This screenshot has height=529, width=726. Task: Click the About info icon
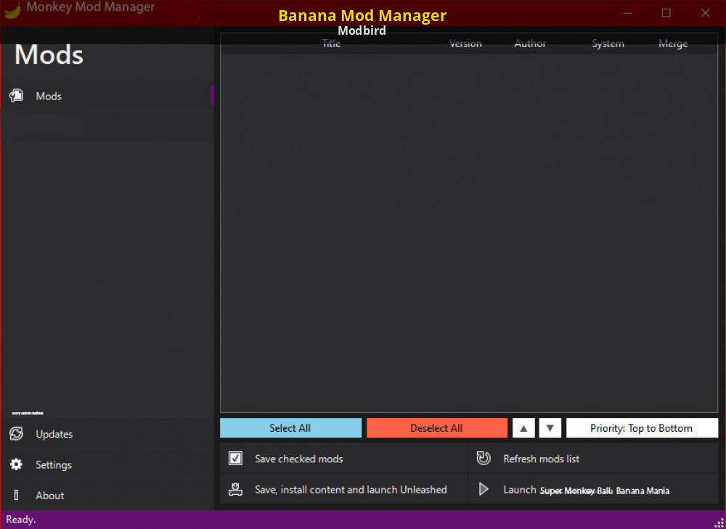point(16,495)
